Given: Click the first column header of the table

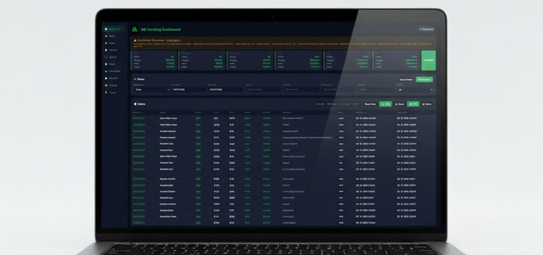Looking at the screenshot, I should (x=137, y=112).
